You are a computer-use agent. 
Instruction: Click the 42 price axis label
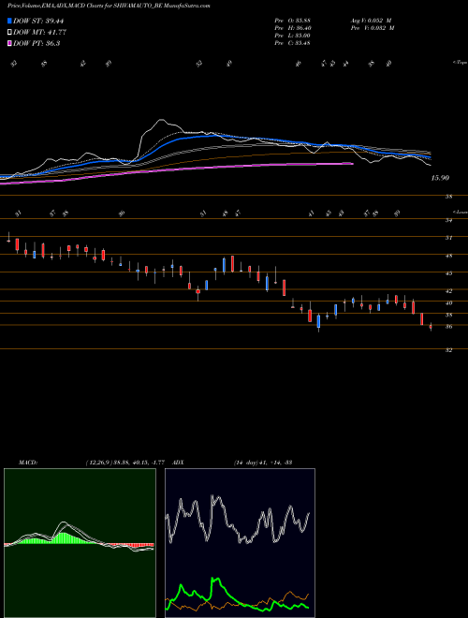(x=448, y=291)
